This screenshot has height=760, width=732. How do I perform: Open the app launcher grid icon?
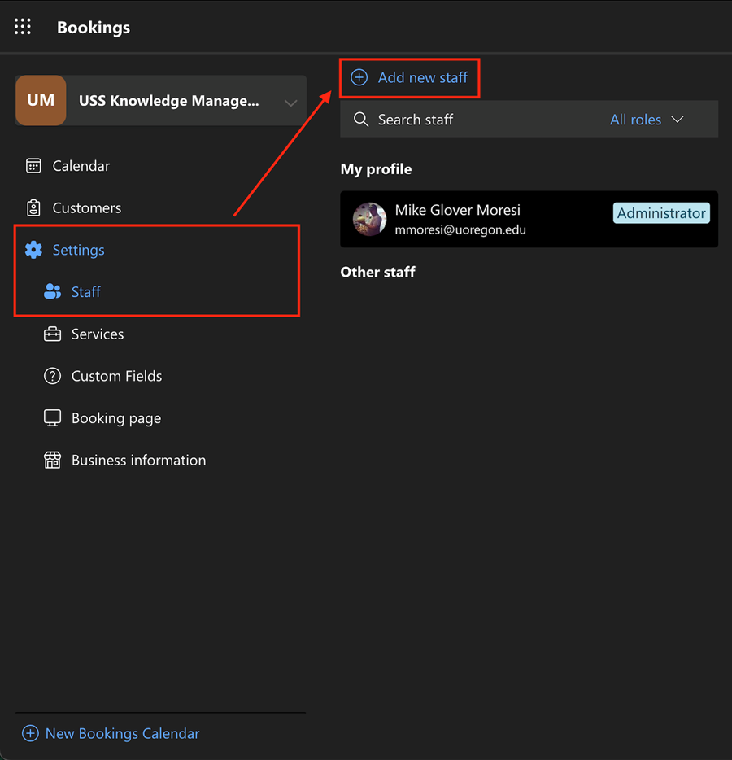click(x=23, y=27)
